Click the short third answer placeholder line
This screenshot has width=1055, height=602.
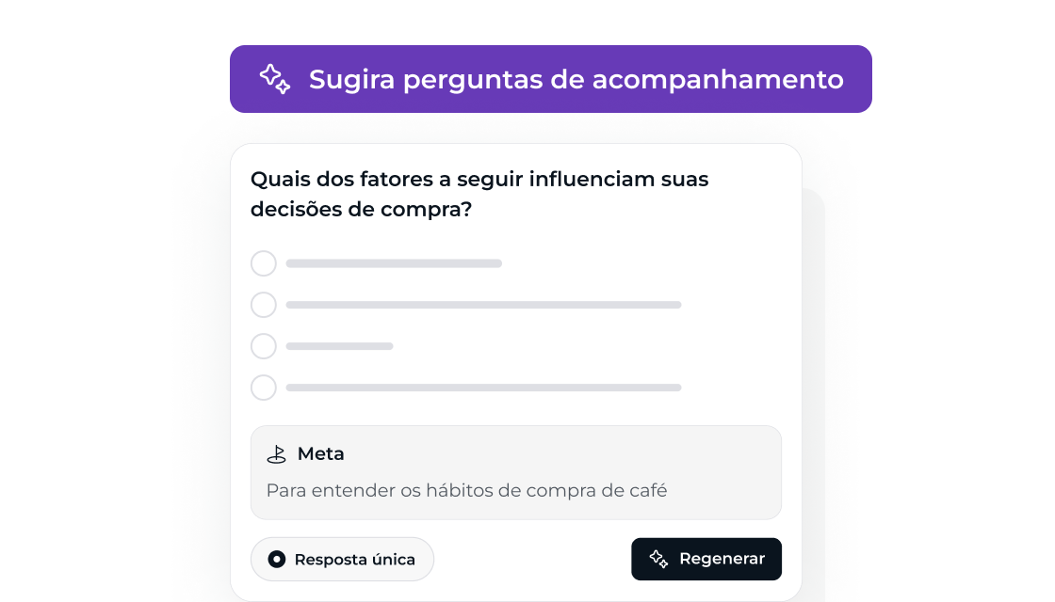pyautogui.click(x=339, y=347)
